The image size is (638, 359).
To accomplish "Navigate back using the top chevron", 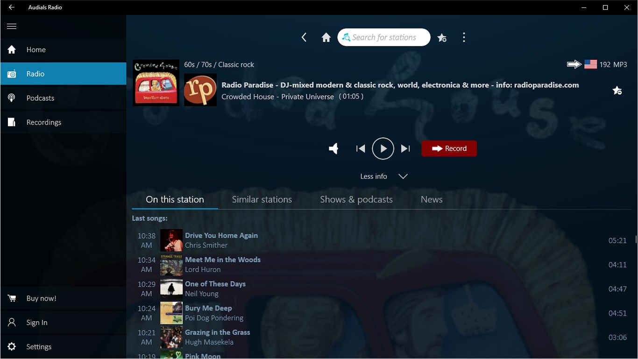I will tap(304, 37).
